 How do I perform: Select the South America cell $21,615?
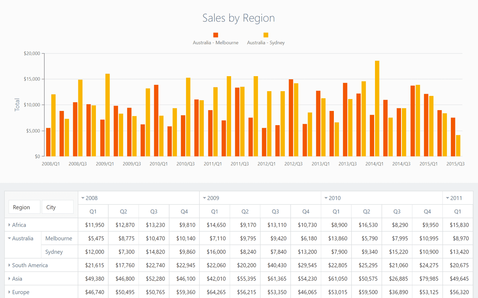tap(93, 265)
